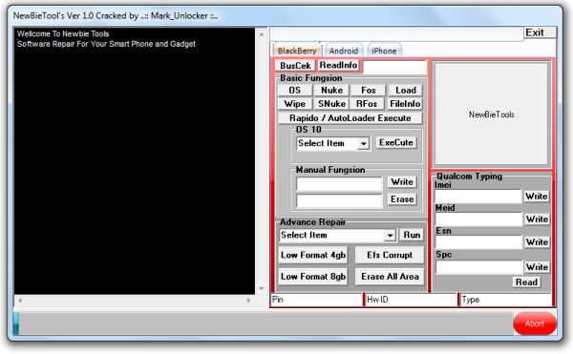Click the Write button for Esn

537,242
